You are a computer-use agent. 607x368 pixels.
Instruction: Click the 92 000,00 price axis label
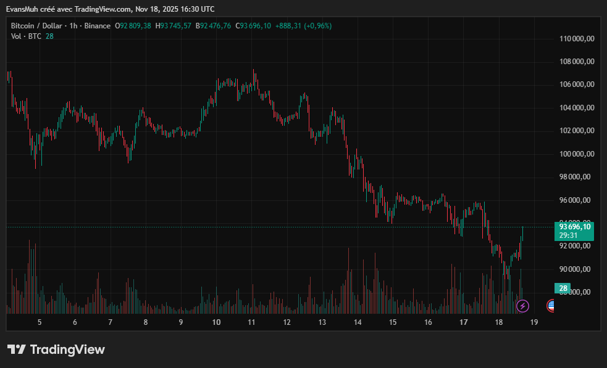point(575,246)
